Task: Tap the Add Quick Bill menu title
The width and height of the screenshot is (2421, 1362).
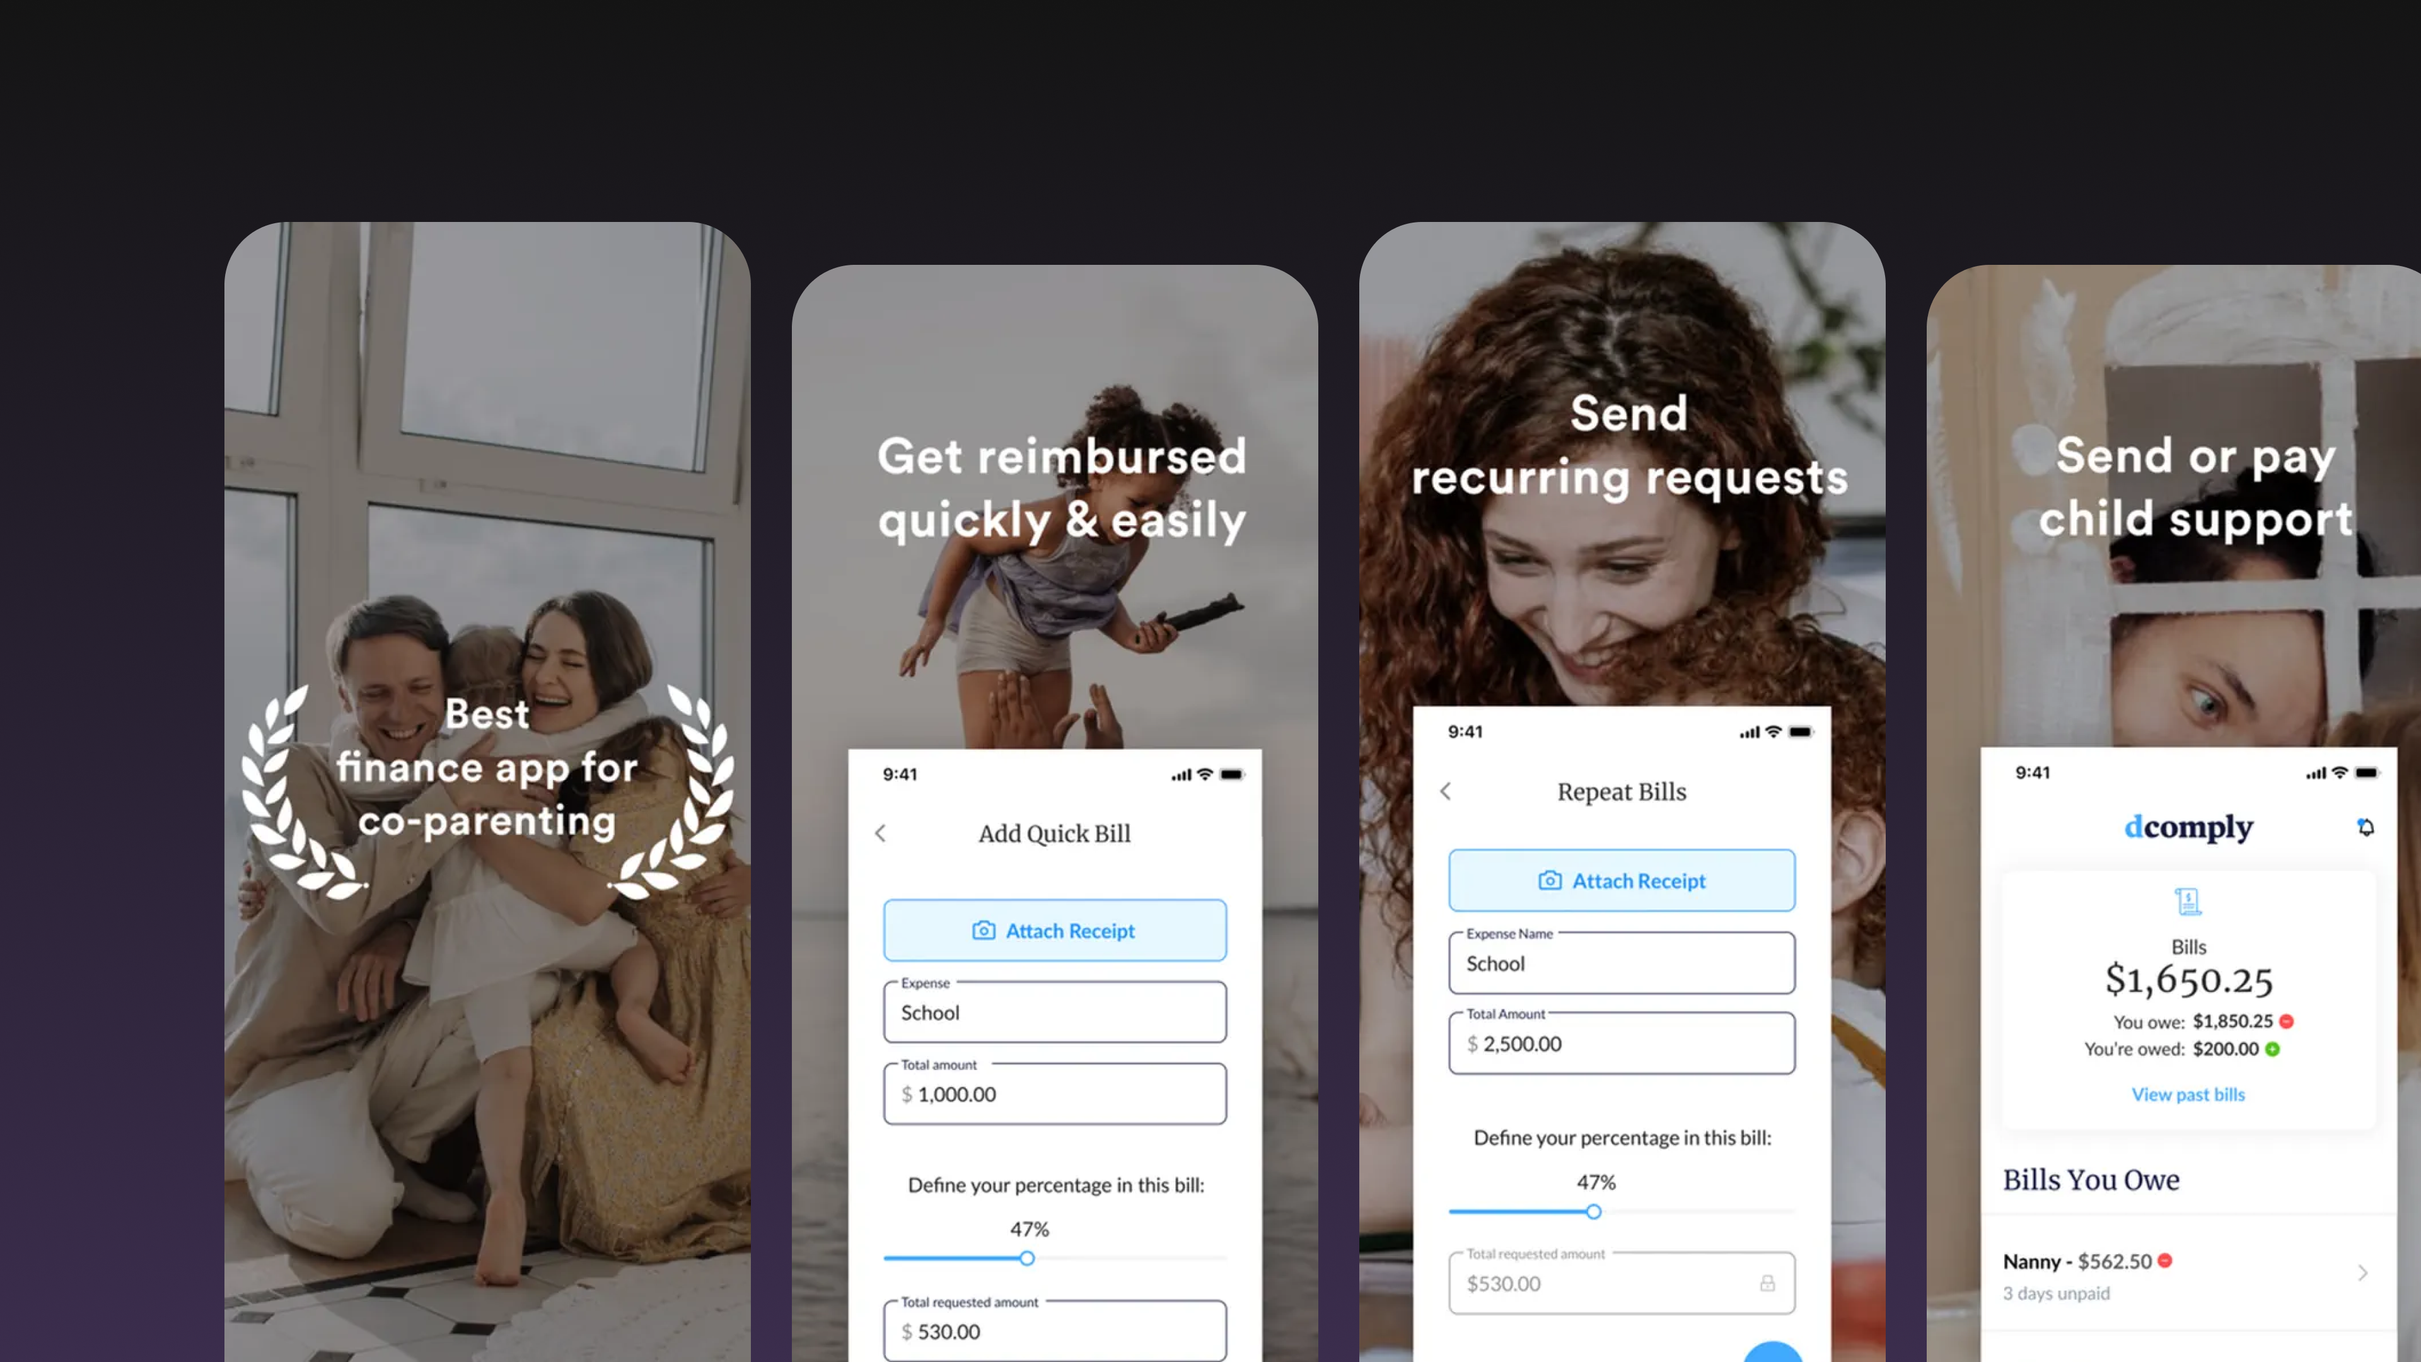Action: (x=1054, y=833)
